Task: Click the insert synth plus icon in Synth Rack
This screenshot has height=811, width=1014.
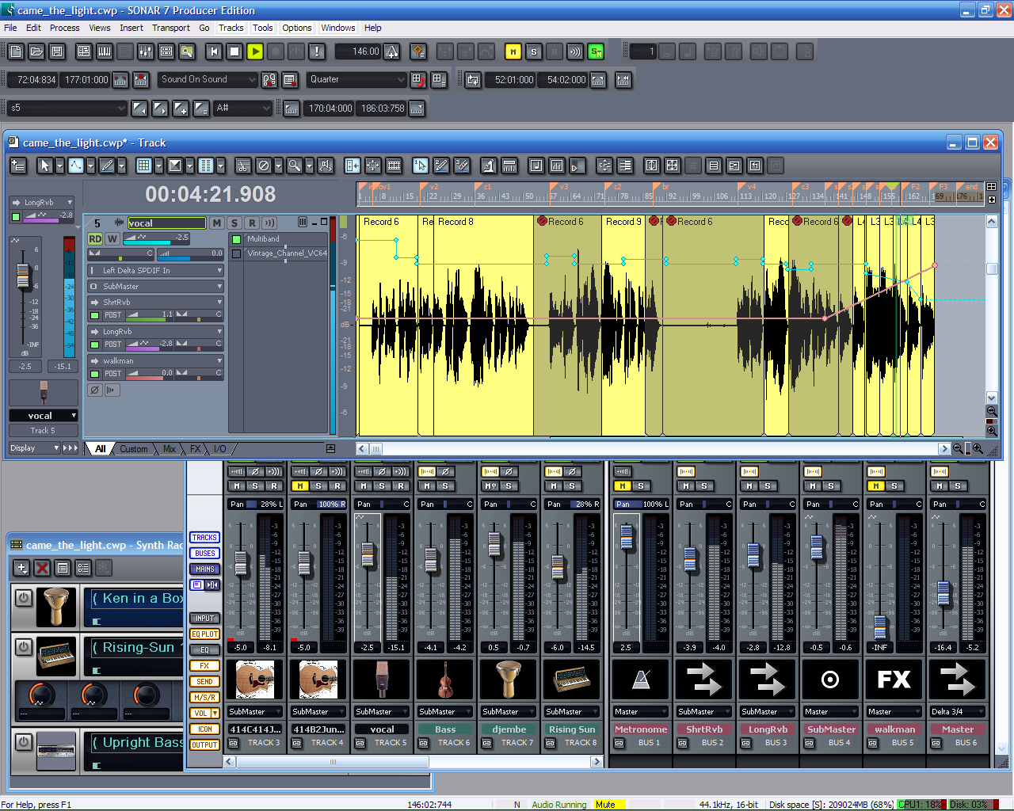Action: click(x=21, y=568)
